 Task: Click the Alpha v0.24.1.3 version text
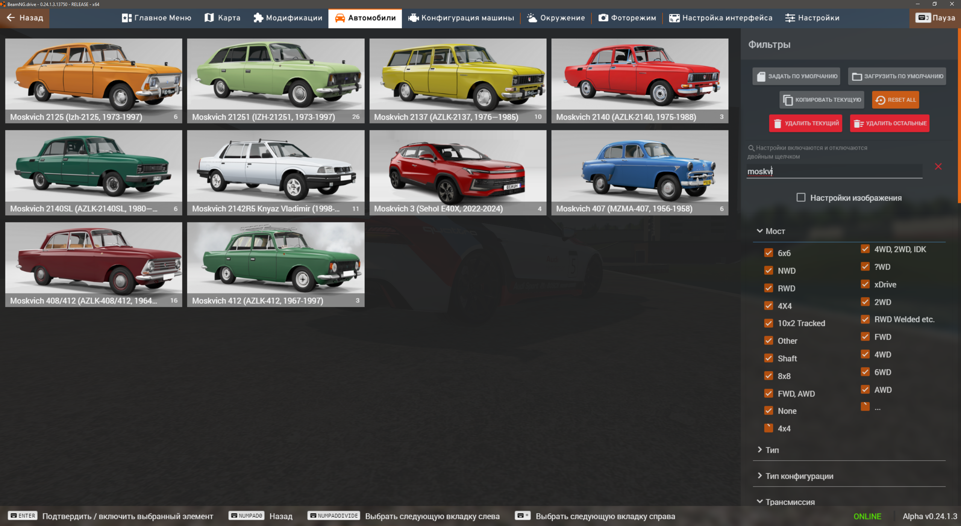click(929, 516)
